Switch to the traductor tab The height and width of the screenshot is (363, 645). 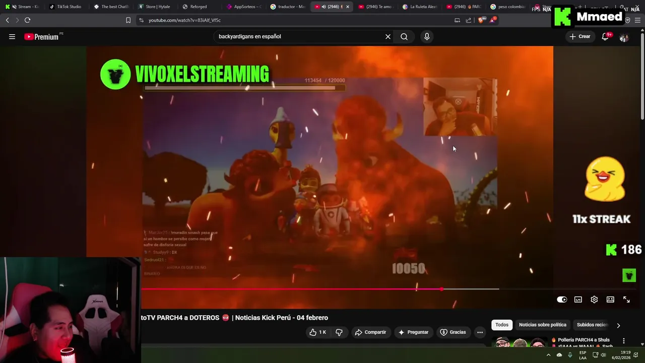288,7
